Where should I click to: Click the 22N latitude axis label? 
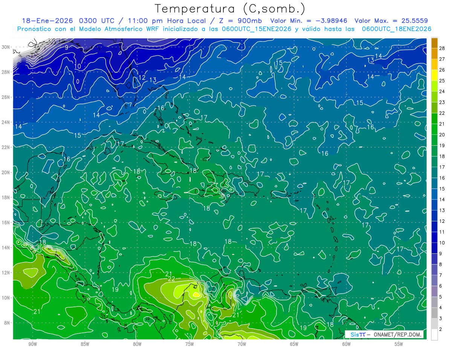(6, 147)
